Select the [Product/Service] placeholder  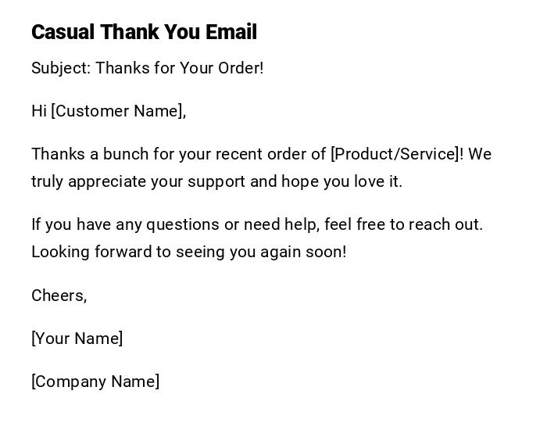click(x=395, y=154)
